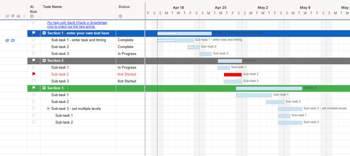Select the Status column header
The width and height of the screenshot is (350, 156).
tap(124, 7)
